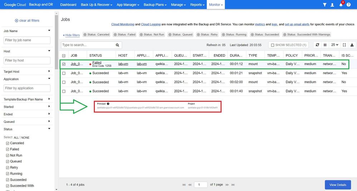357x191 pixels.
Task: Open the Monitor menu
Action: click(216, 5)
